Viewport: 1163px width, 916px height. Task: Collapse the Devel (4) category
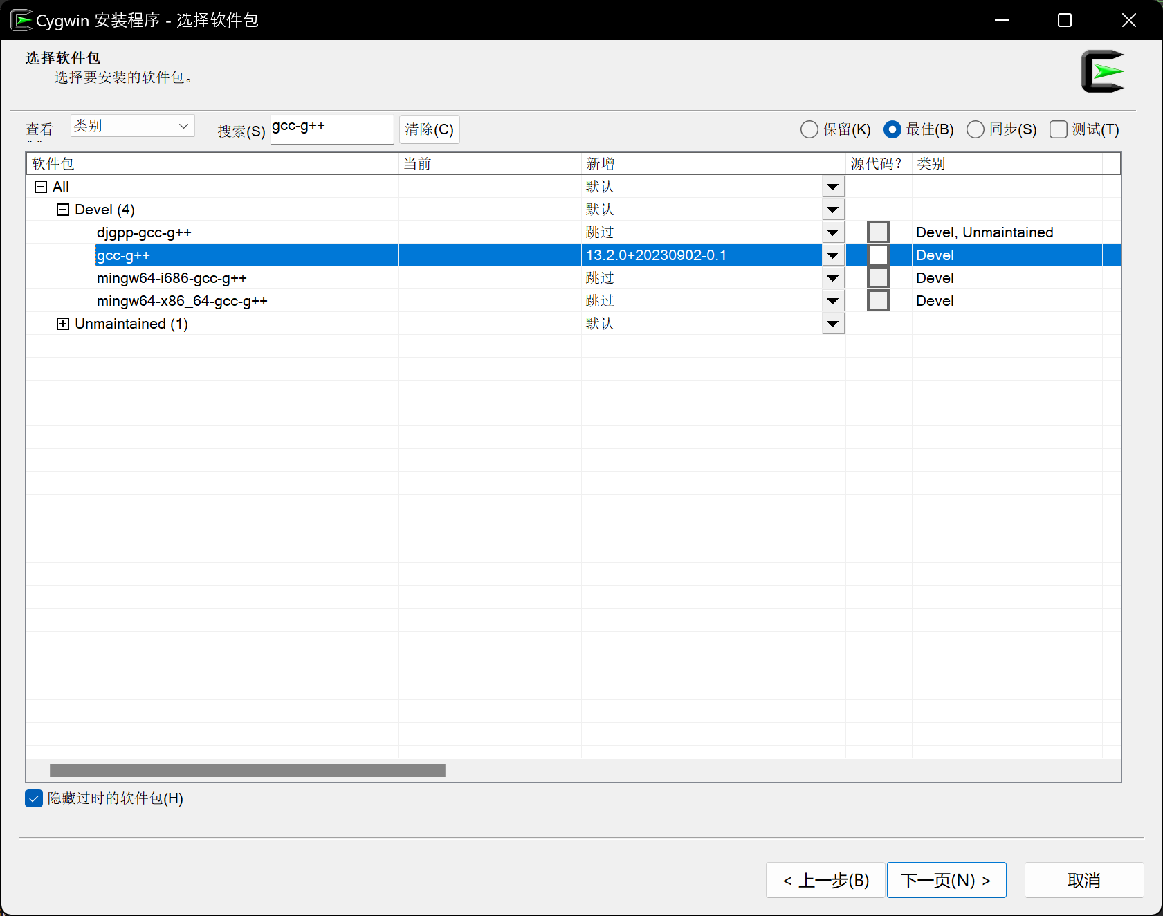click(x=63, y=210)
